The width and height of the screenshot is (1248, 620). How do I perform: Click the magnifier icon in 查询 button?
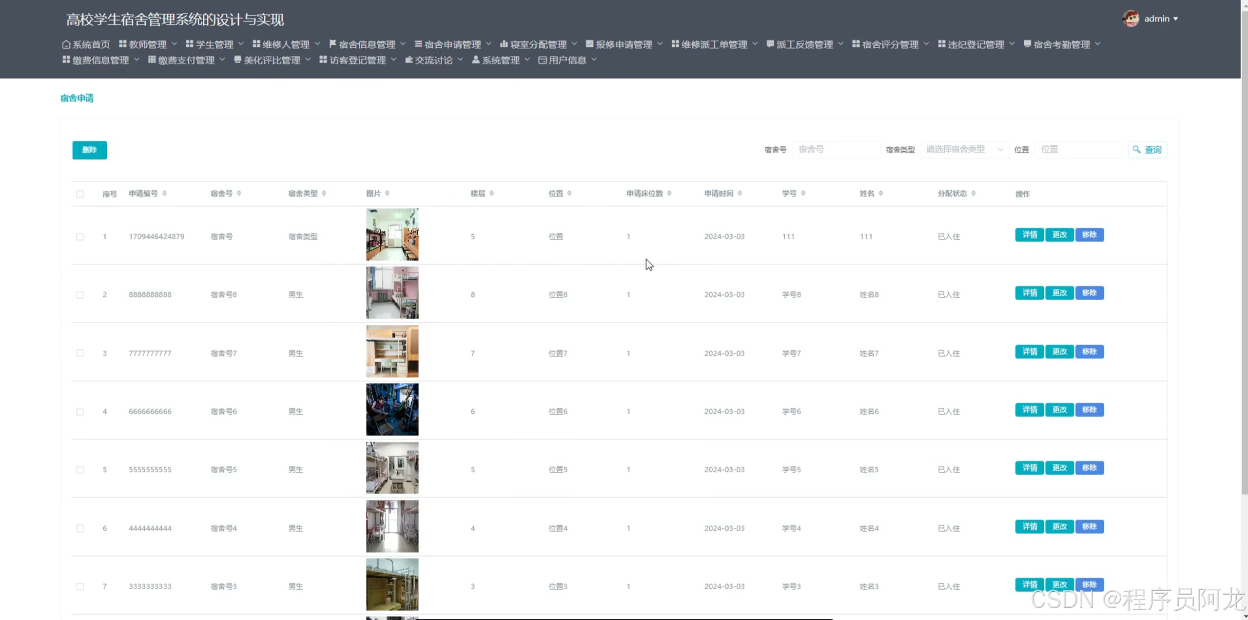point(1136,150)
